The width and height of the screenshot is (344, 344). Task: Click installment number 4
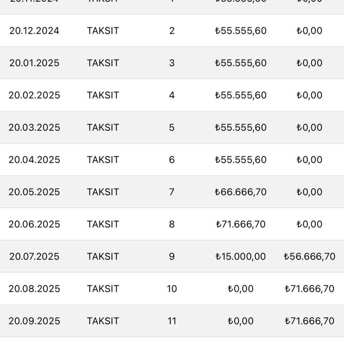coord(172,95)
